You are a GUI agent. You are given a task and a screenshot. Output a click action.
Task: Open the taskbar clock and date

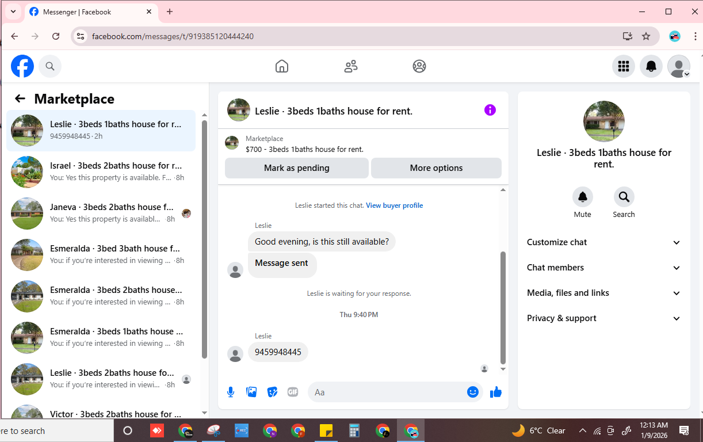pyautogui.click(x=654, y=430)
